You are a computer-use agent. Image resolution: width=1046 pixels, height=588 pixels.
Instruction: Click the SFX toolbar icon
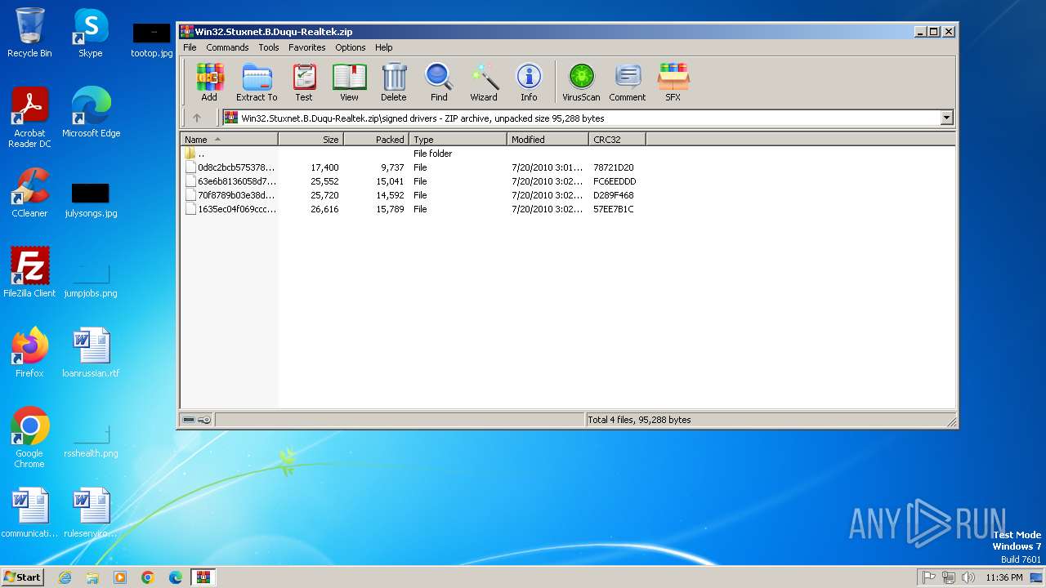673,82
